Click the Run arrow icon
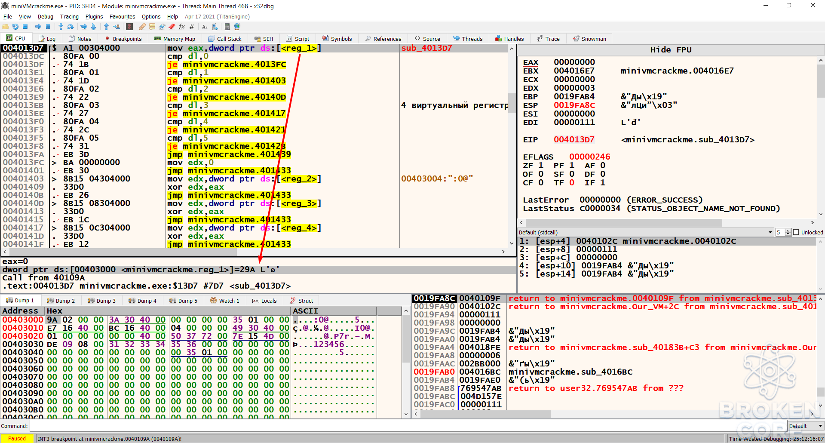 pos(38,27)
